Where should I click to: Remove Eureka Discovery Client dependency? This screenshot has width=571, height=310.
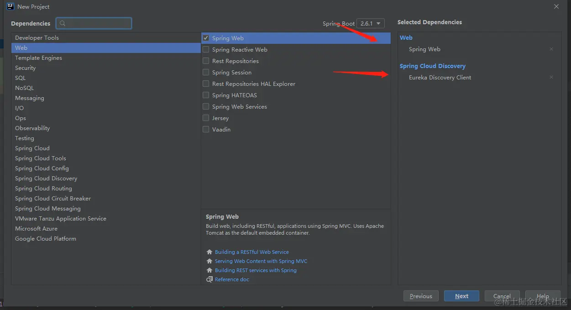(551, 78)
